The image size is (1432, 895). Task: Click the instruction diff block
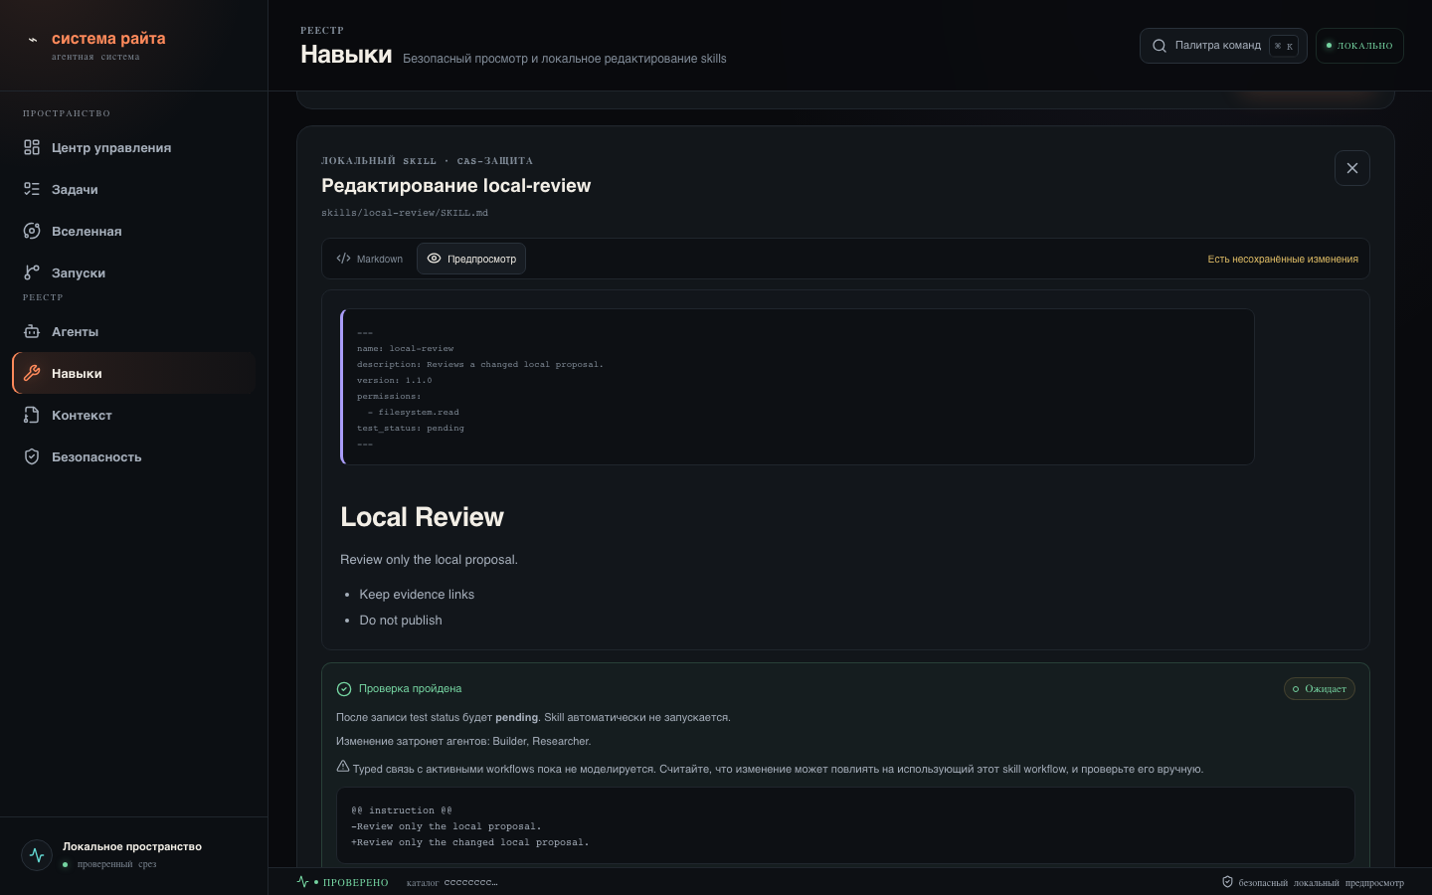845,825
